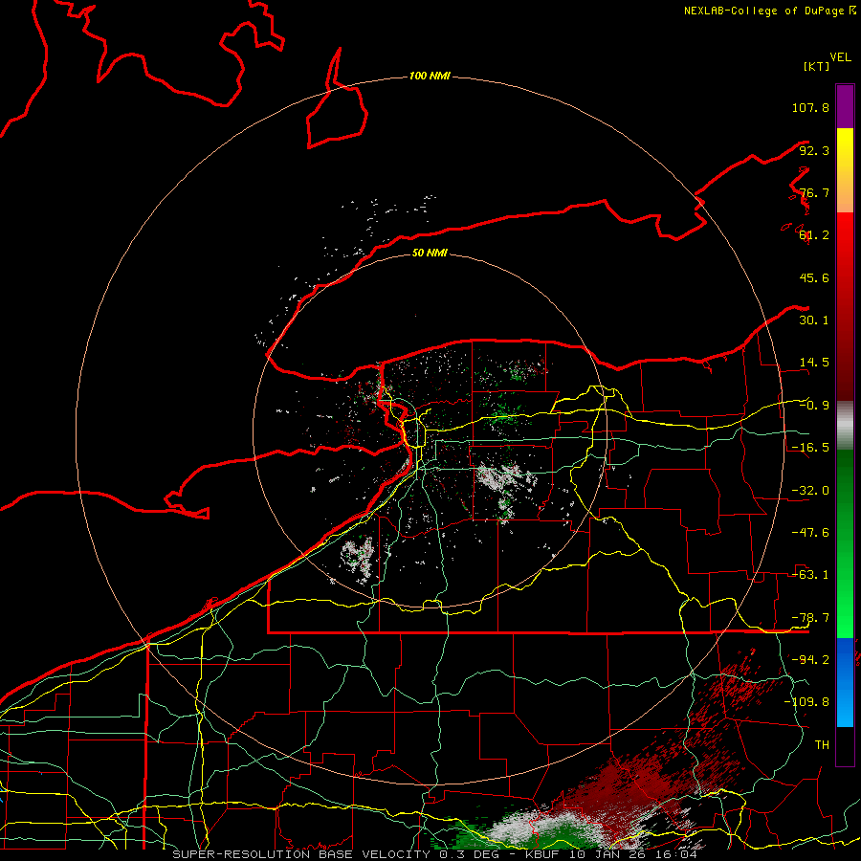Click the -94.2 velocity scale value
This screenshot has height=861, width=861.
coord(810,659)
